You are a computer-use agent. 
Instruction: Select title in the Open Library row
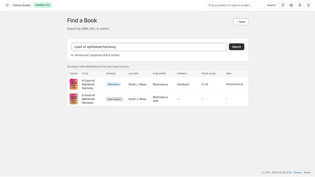tap(88, 99)
